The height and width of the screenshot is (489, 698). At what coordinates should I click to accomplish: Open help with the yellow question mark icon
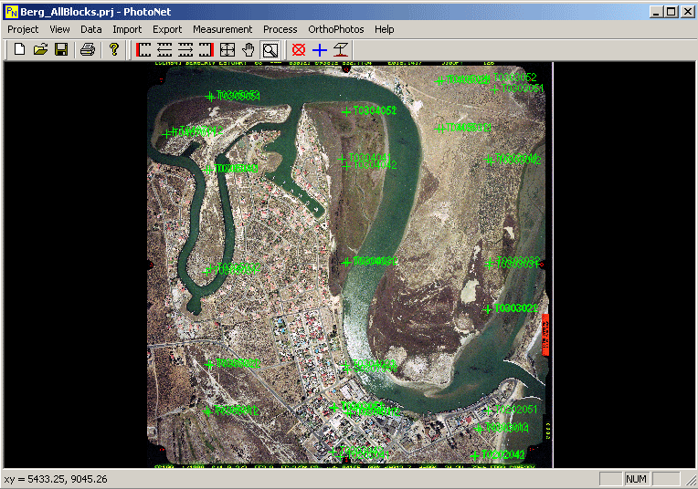click(x=114, y=49)
